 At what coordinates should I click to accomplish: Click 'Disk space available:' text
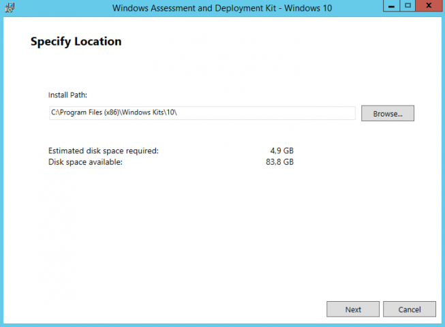click(85, 162)
